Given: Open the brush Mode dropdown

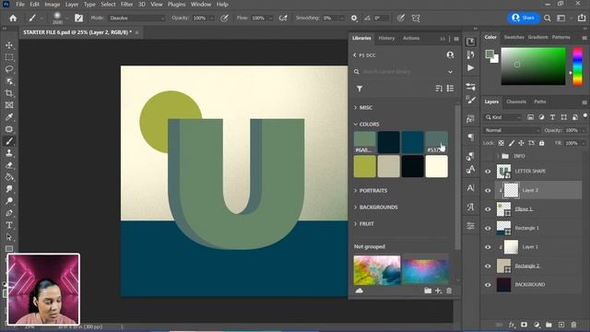Looking at the screenshot, I should [136, 18].
